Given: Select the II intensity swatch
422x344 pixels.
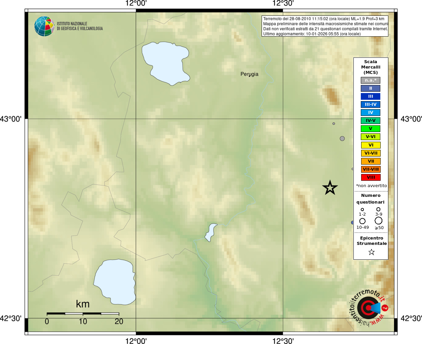Looking at the screenshot, I should [x=371, y=88].
